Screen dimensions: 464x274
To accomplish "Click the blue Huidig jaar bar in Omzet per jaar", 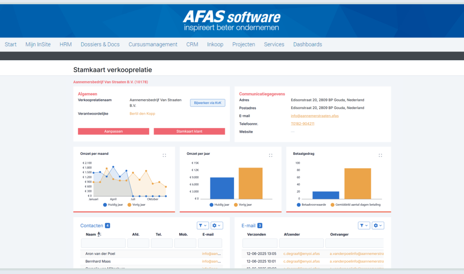I will [x=222, y=188].
